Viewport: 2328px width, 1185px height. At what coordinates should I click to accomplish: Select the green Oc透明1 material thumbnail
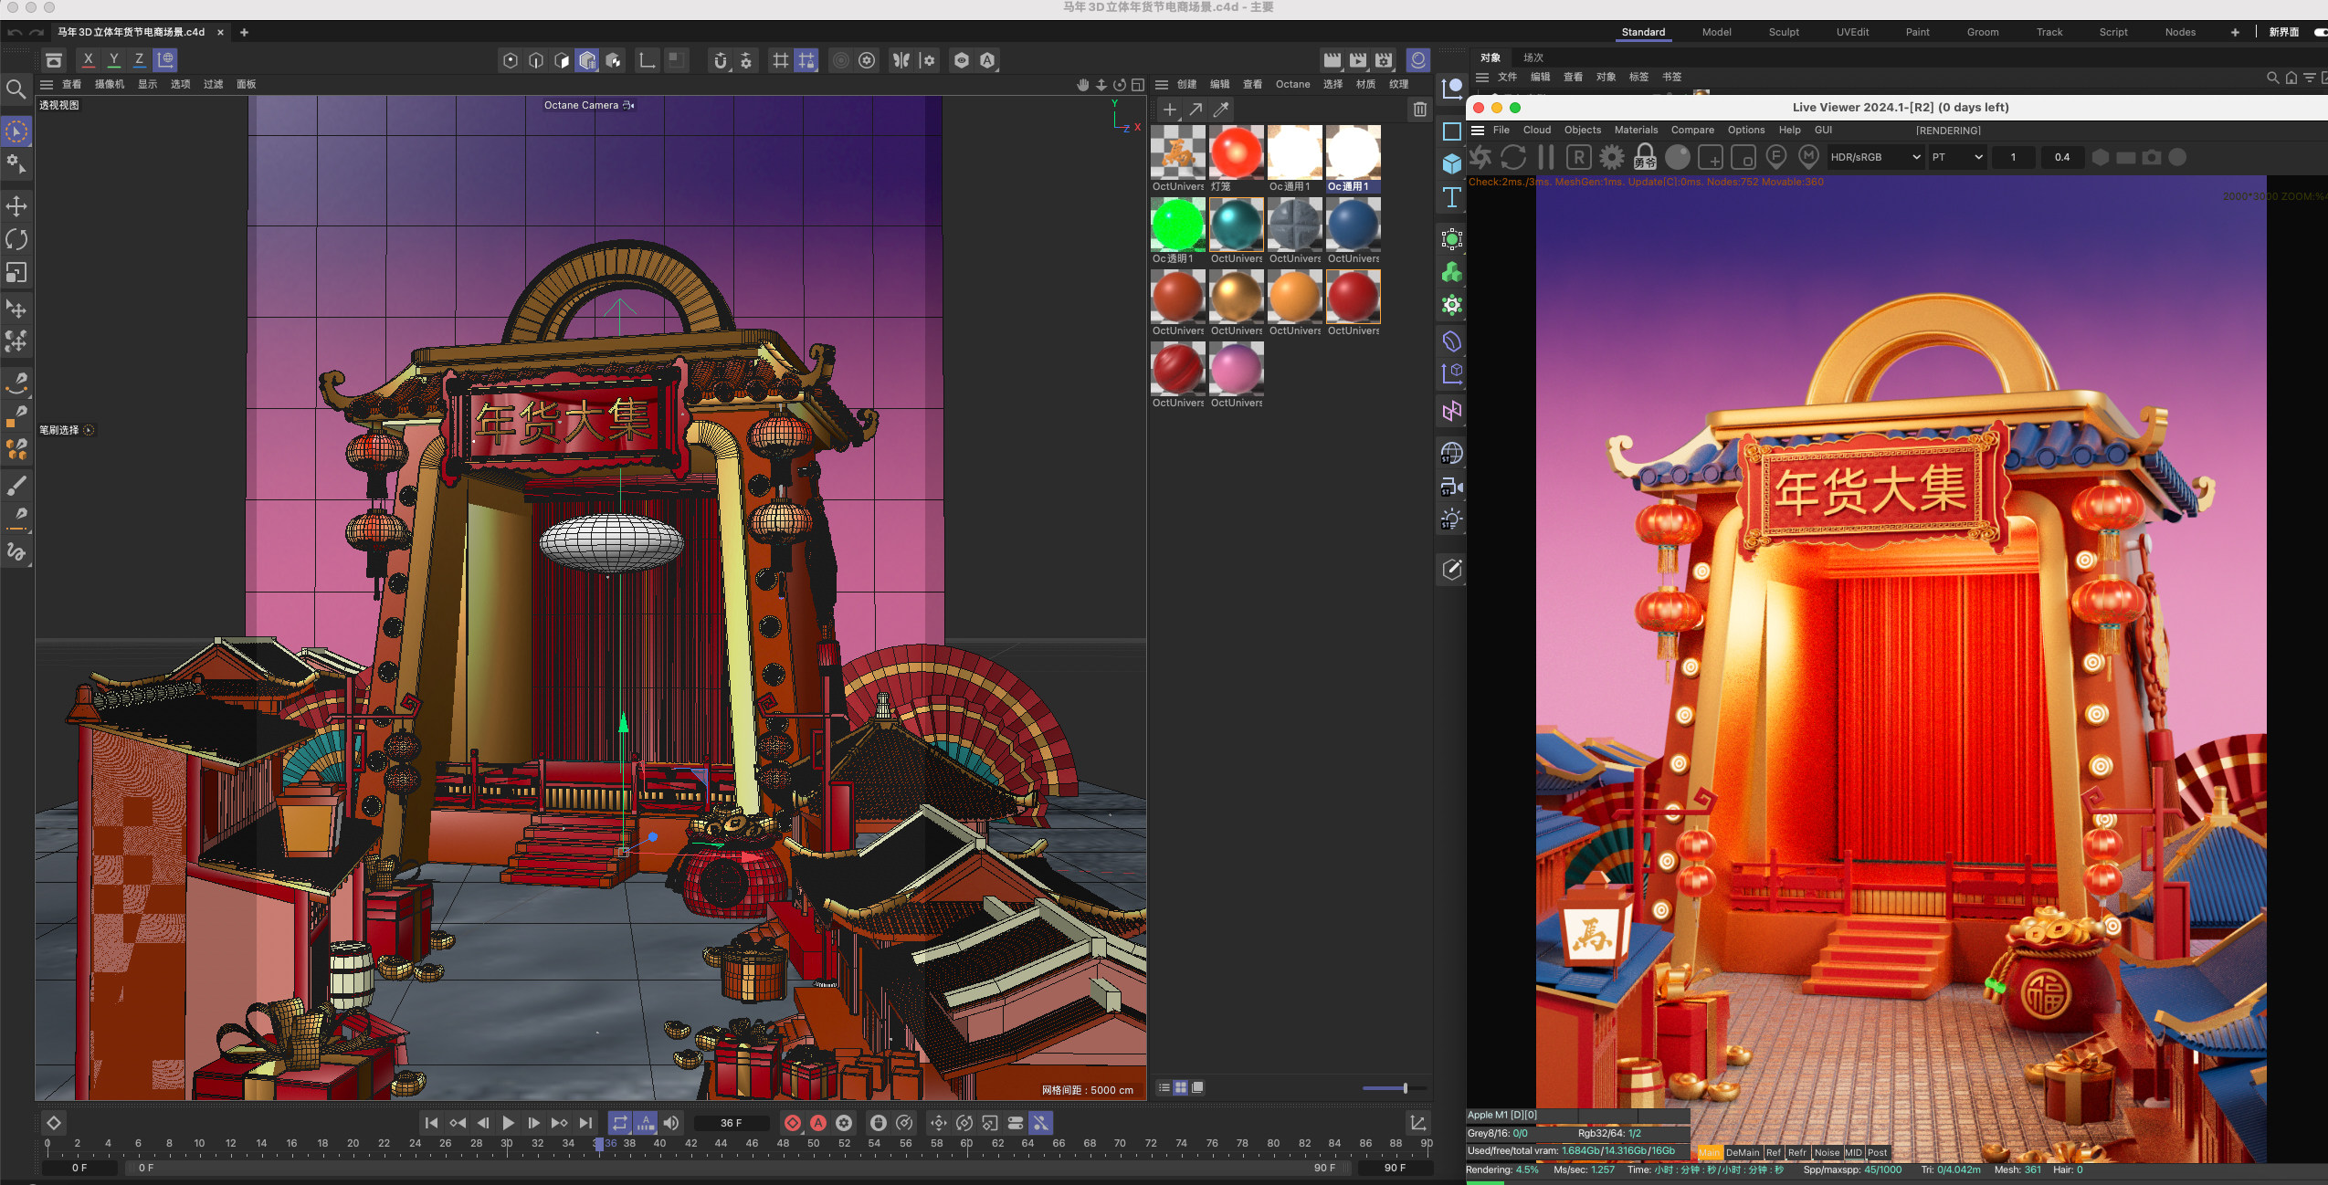click(1177, 225)
